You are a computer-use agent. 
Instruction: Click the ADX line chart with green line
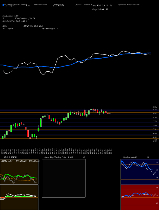click(19, 172)
